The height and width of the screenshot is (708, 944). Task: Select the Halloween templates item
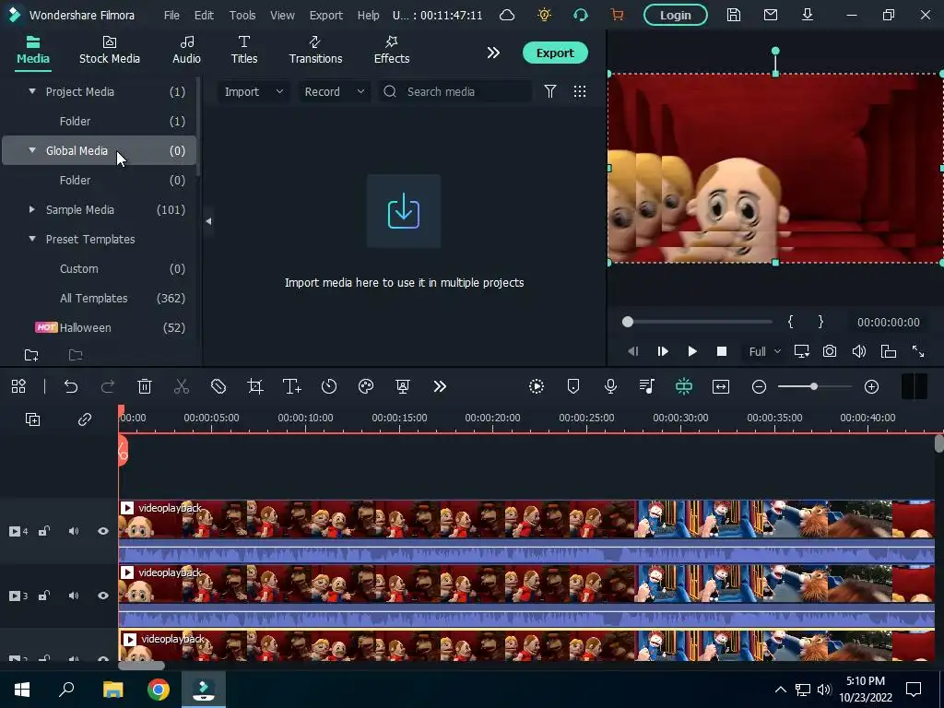(100, 327)
